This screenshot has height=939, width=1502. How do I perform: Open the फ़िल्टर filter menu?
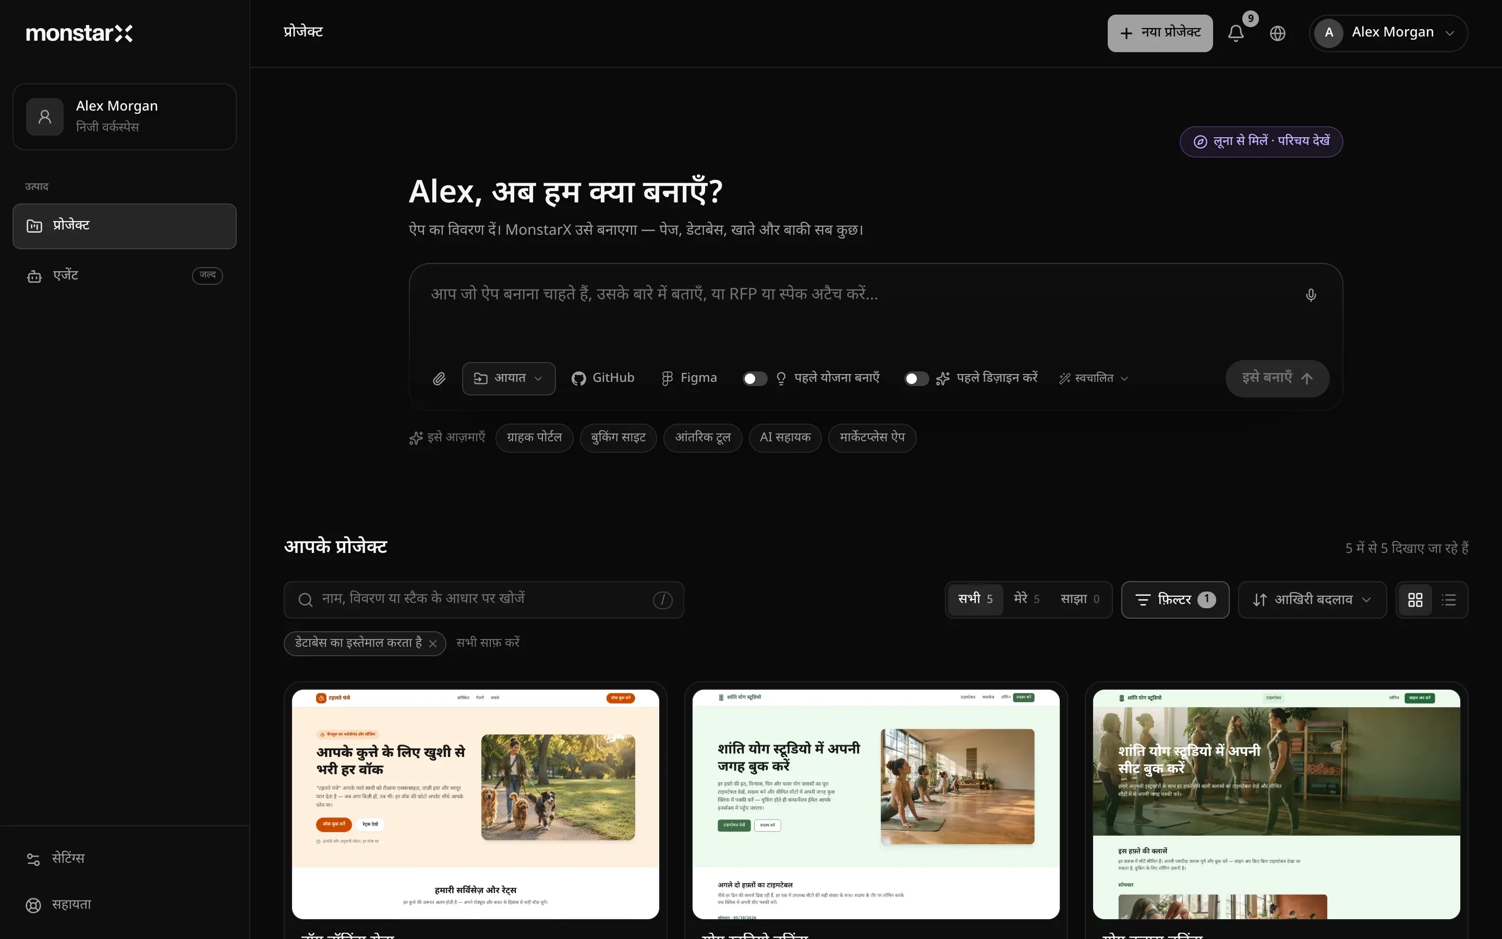point(1175,600)
